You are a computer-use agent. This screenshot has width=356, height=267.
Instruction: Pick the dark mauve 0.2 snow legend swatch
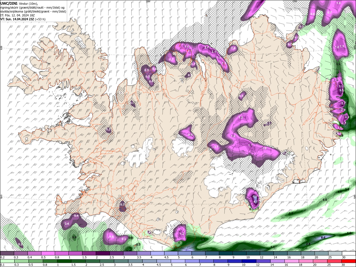[7, 253]
